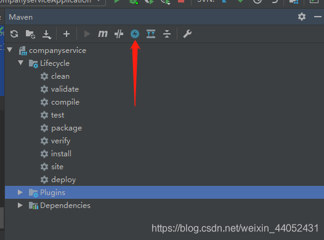Select the test lifecycle goal
The height and width of the screenshot is (240, 324).
58,115
